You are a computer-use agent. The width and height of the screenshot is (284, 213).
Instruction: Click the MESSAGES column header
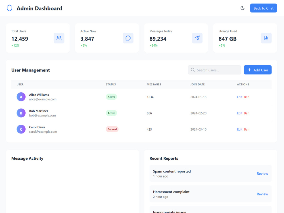(x=154, y=84)
